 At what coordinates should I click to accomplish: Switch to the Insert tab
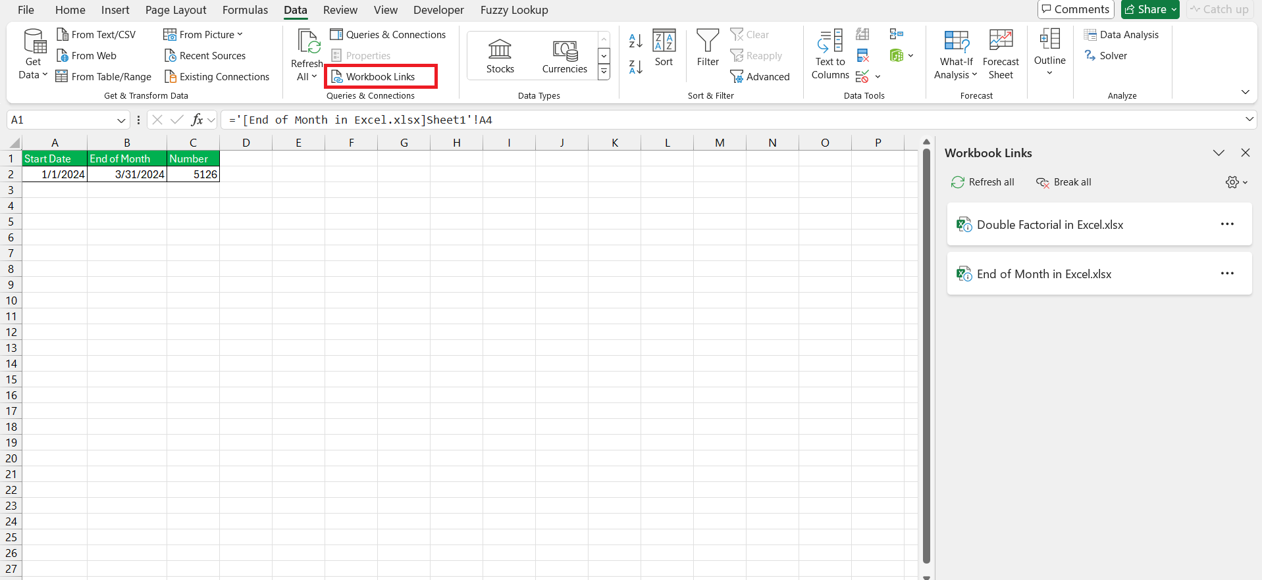tap(115, 10)
